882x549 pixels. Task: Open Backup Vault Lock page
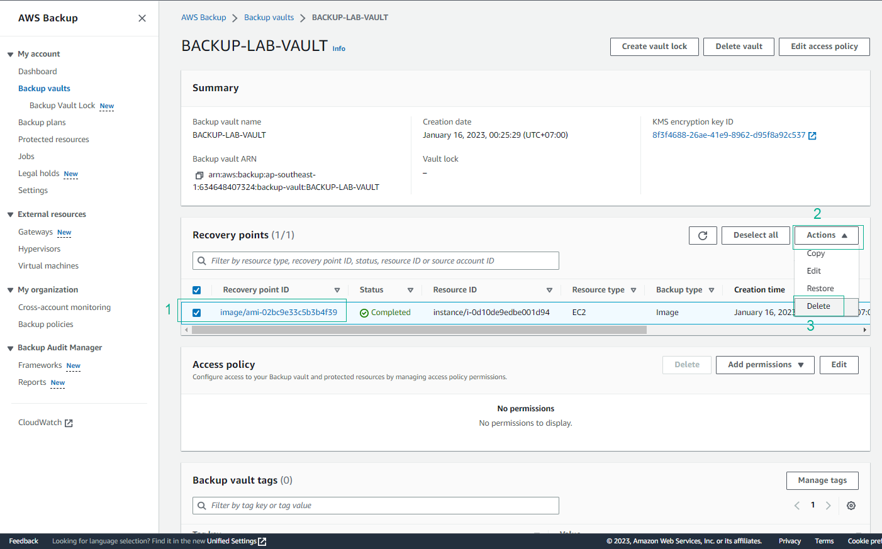point(62,106)
